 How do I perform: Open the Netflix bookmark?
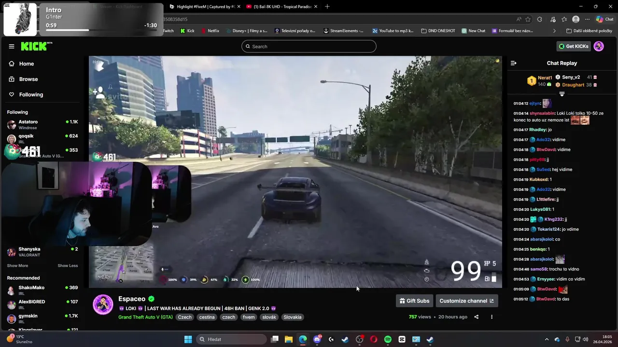tap(210, 31)
